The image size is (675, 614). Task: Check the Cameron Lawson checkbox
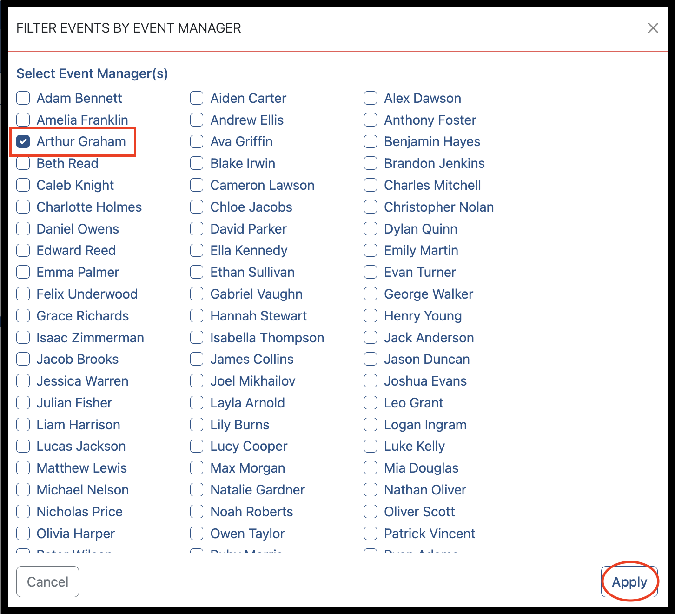(197, 185)
